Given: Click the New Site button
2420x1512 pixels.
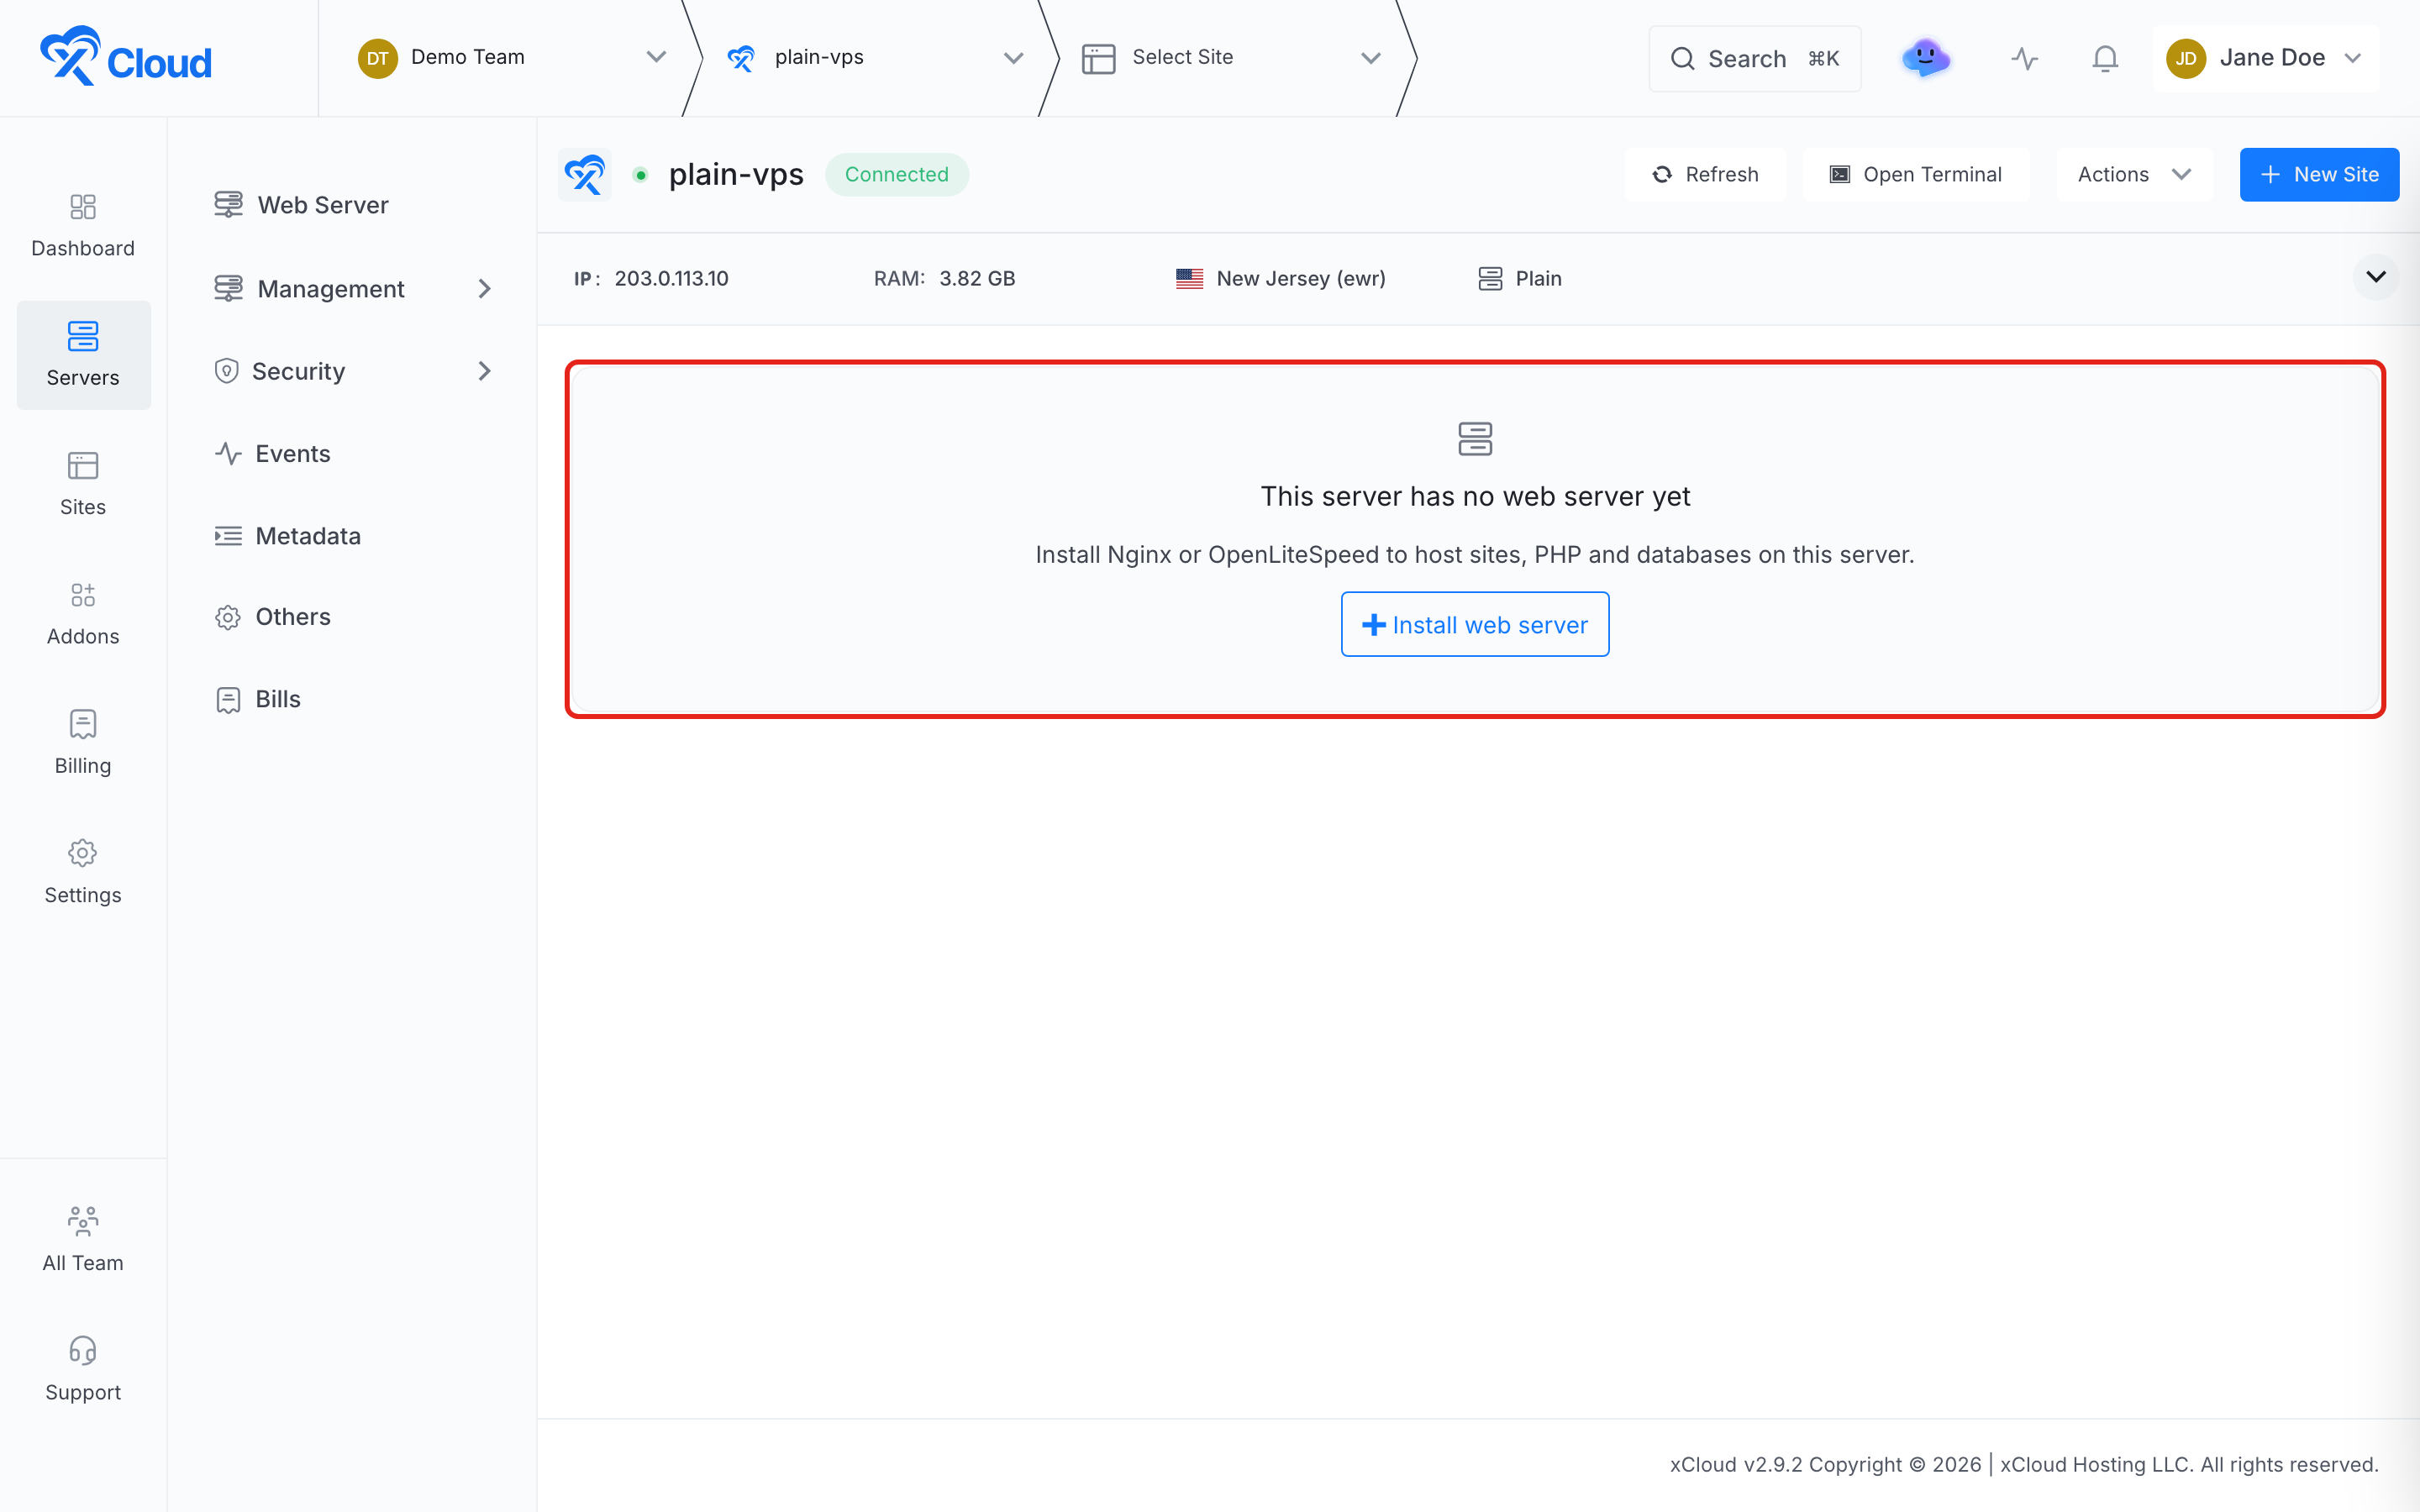Looking at the screenshot, I should 2319,175.
